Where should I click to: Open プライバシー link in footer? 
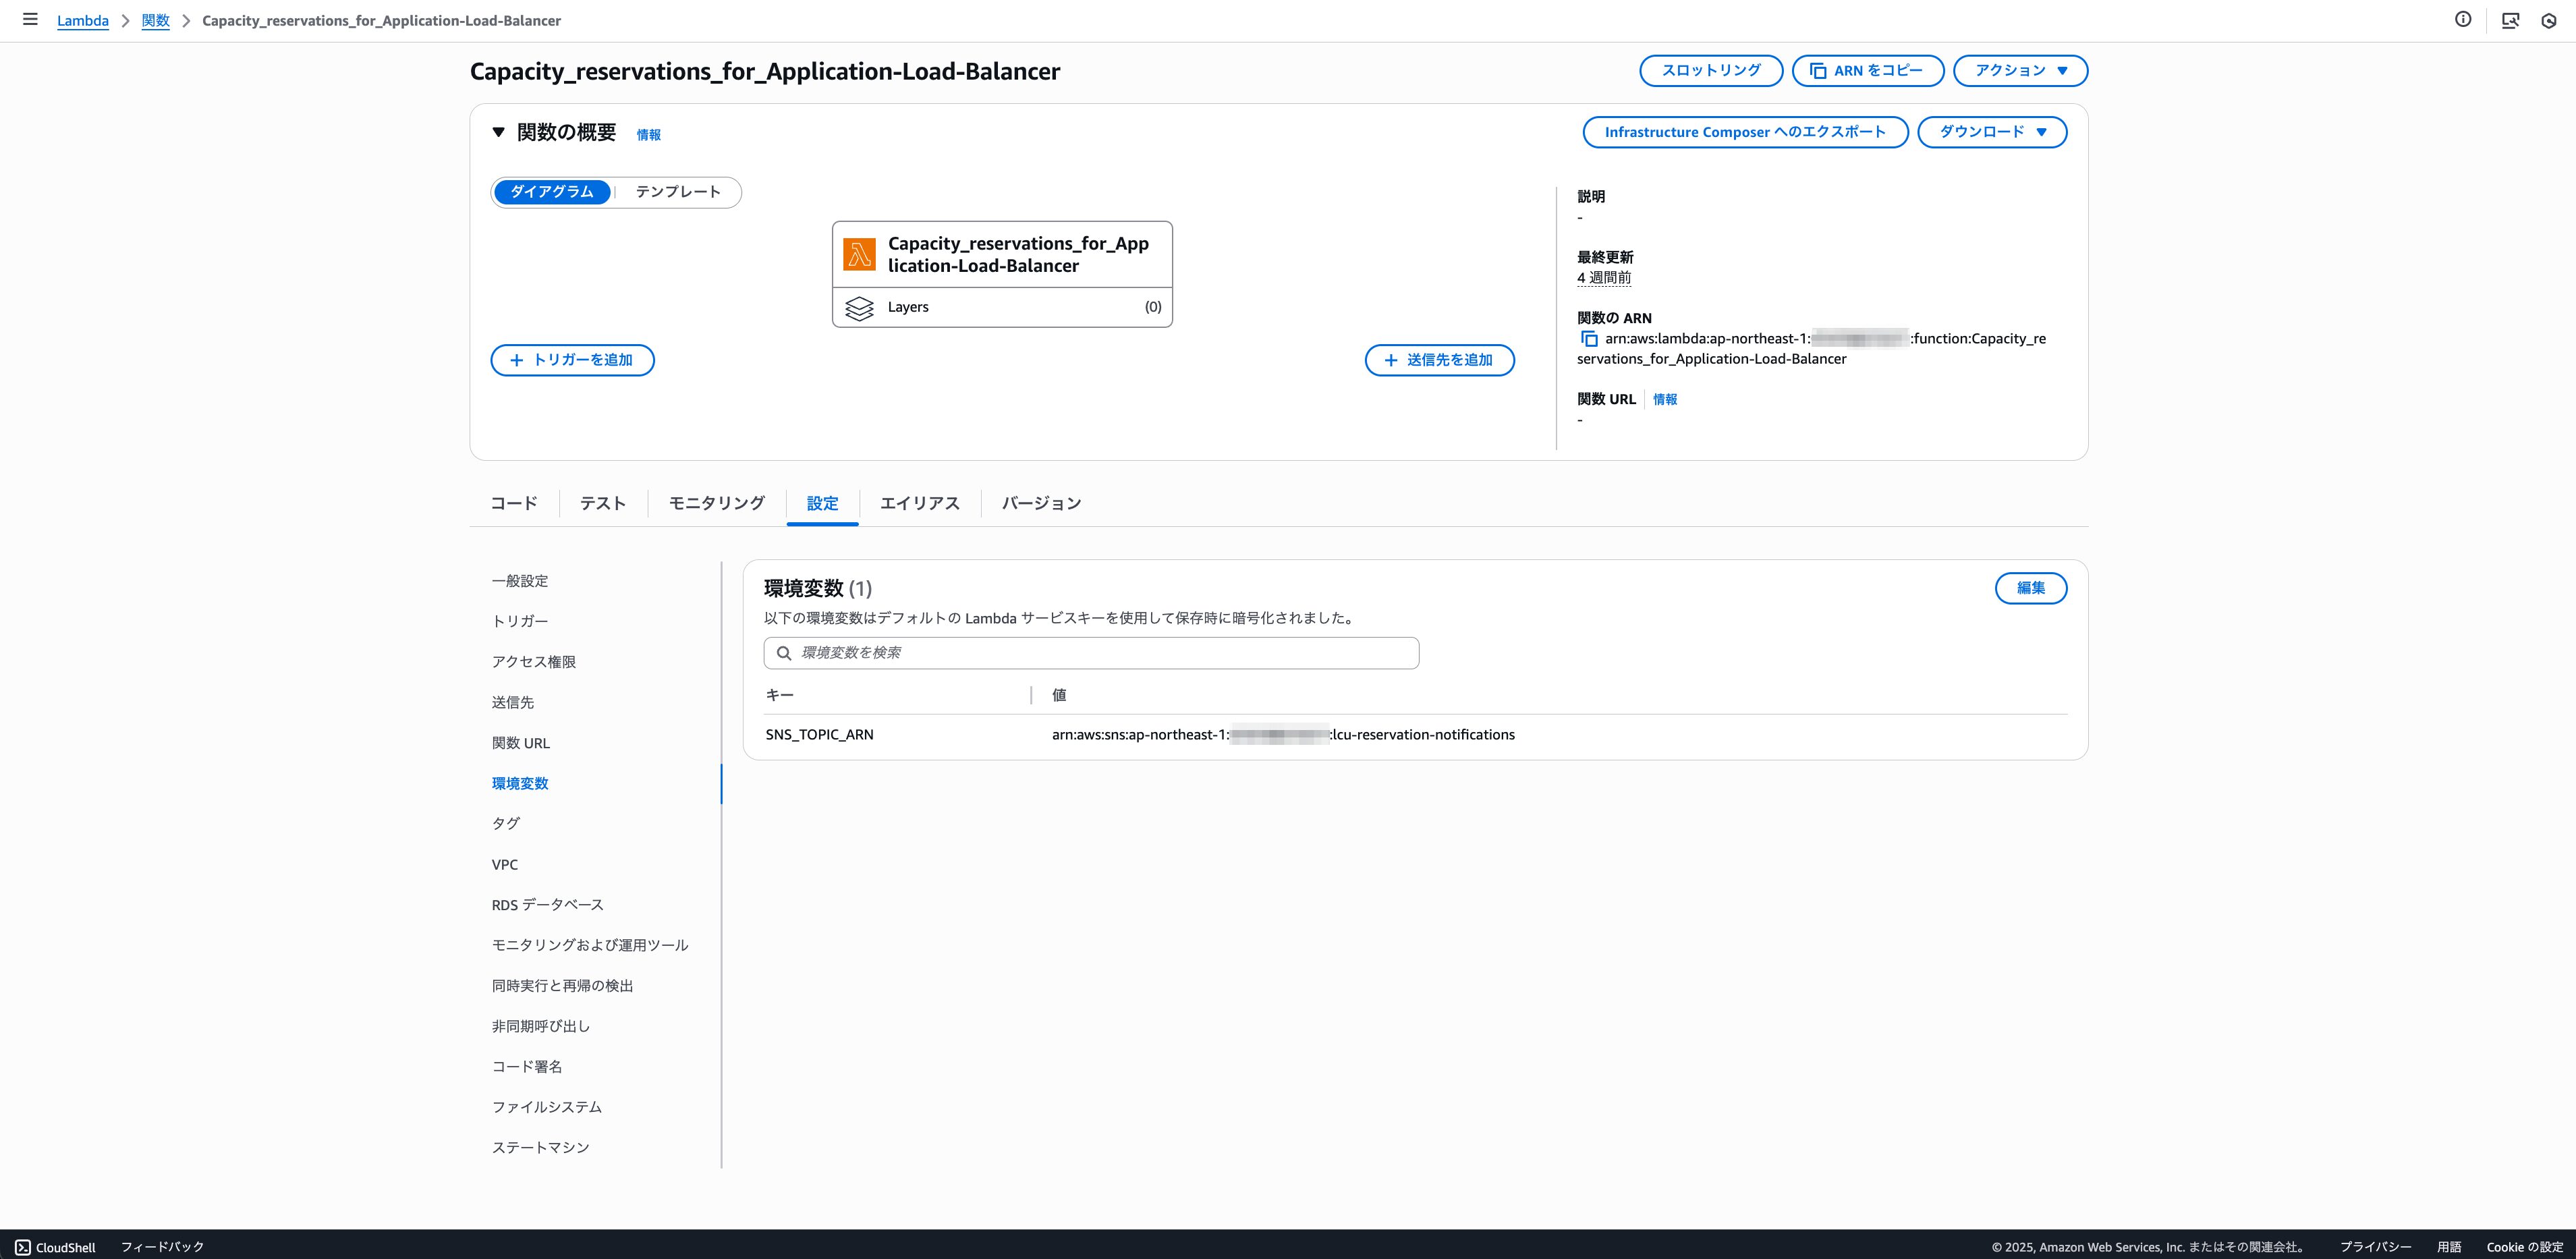pyautogui.click(x=2375, y=1247)
